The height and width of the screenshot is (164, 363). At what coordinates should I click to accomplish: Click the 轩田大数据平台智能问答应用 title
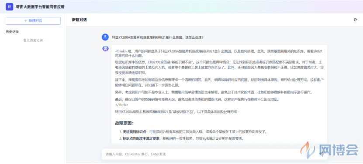click(x=40, y=7)
